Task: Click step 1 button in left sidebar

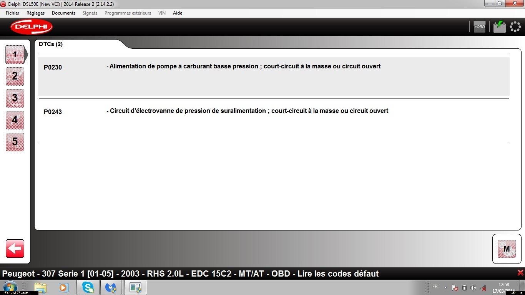Action: 15,55
